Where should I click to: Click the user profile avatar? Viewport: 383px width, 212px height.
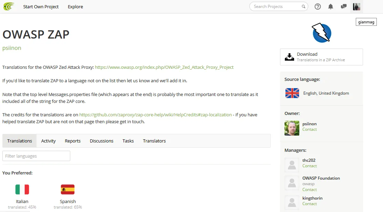click(356, 7)
